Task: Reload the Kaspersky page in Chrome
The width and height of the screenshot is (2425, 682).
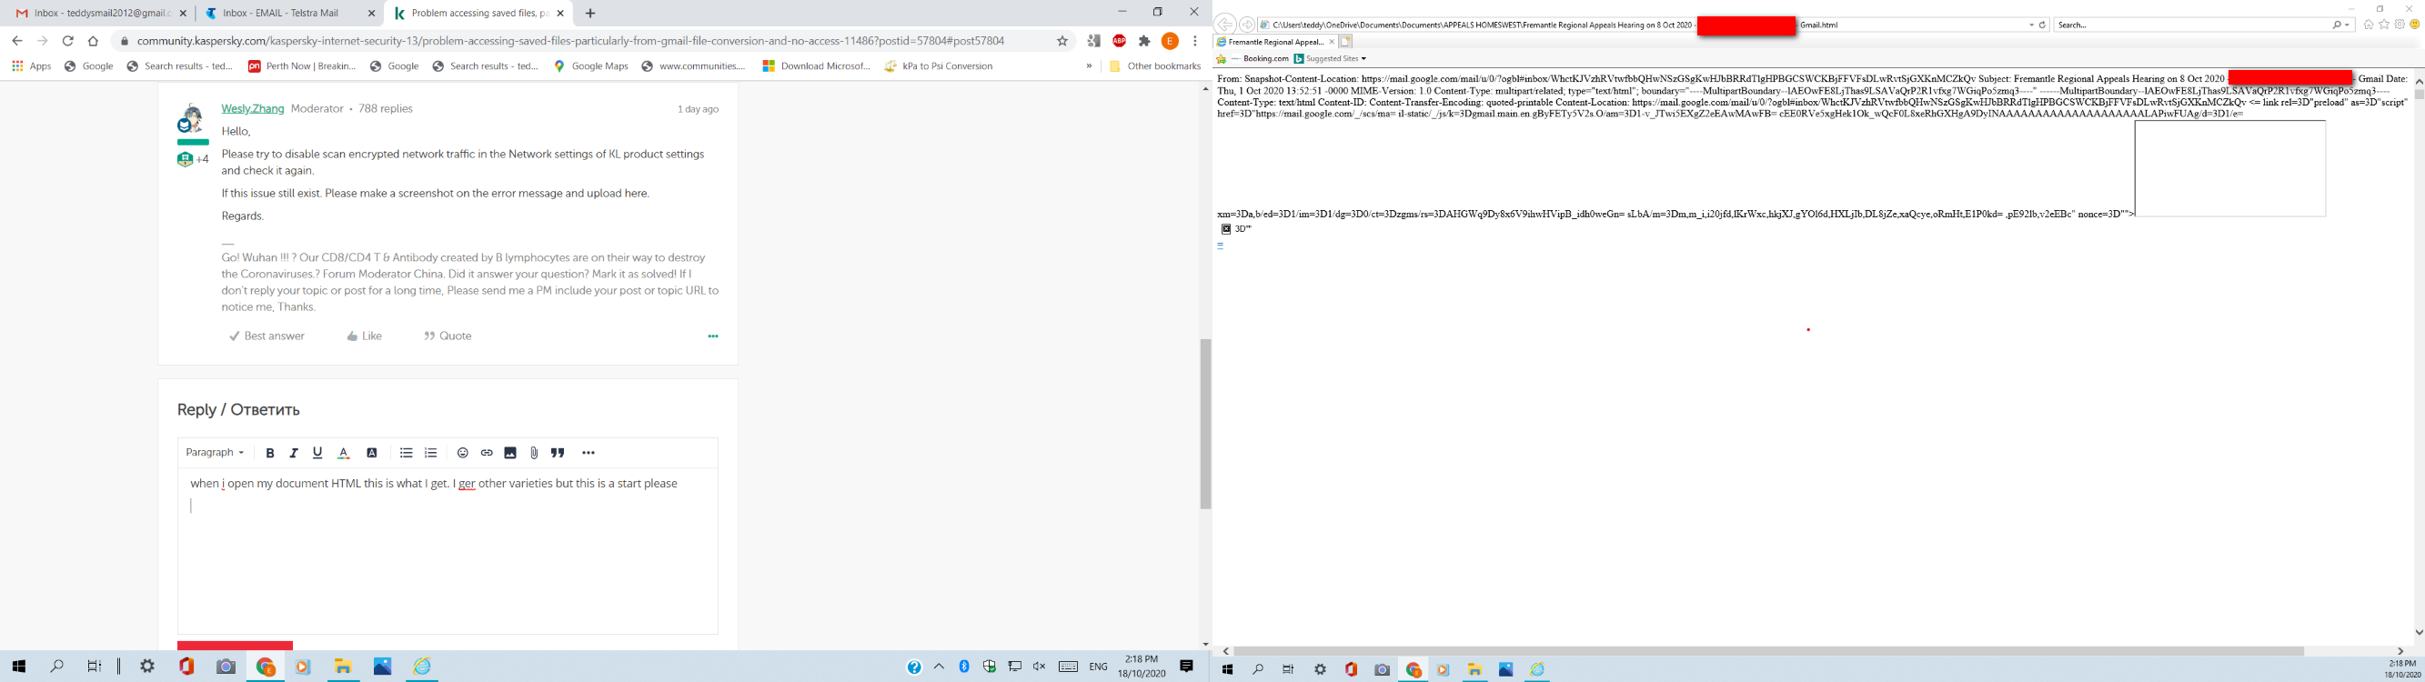Action: (x=68, y=40)
